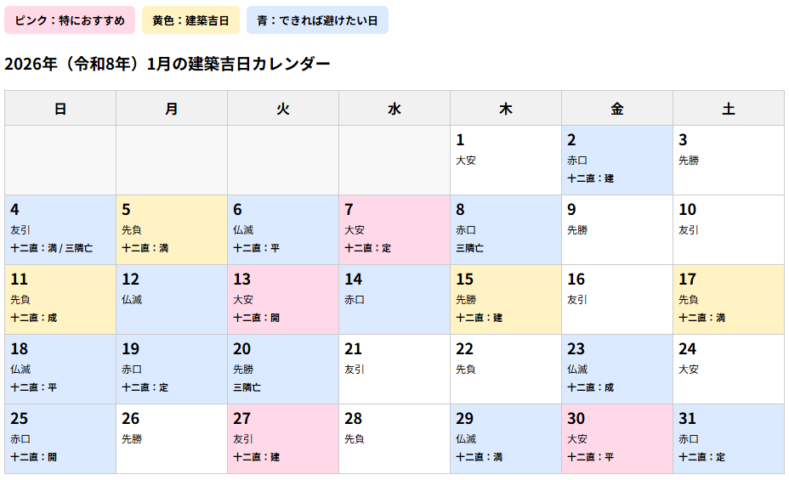Click the yellow 建築吉日 legend badge
This screenshot has width=789, height=480.
coord(190,20)
